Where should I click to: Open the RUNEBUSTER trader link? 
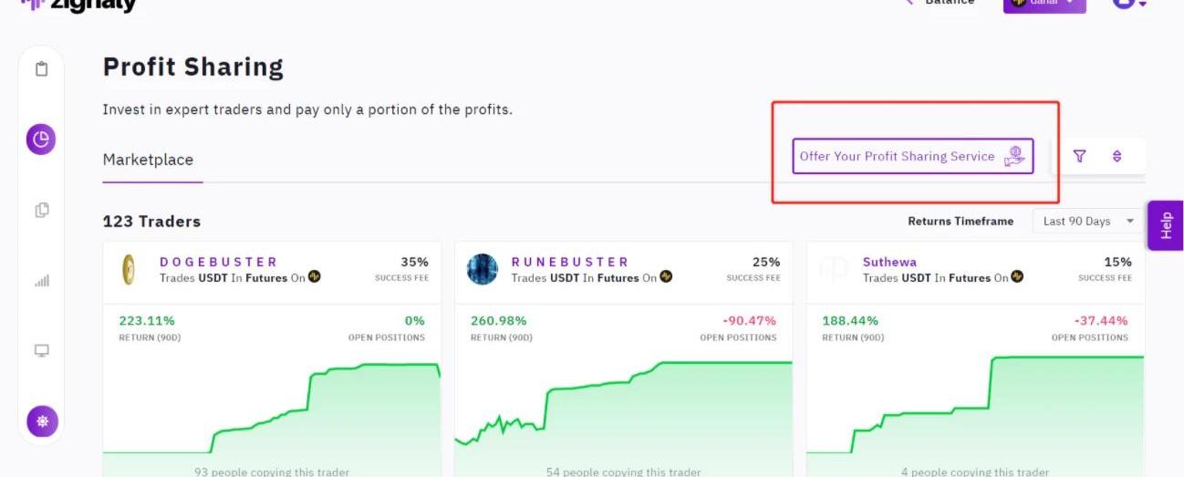point(570,262)
